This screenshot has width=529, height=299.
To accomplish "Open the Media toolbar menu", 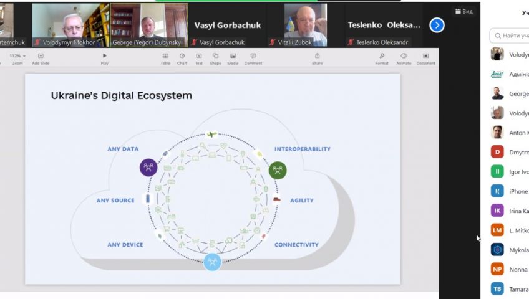I will pos(233,56).
